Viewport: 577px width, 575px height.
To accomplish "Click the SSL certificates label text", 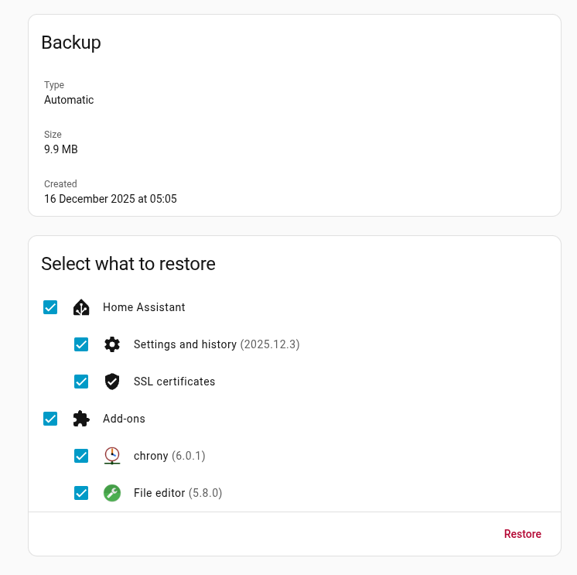I will tap(174, 382).
